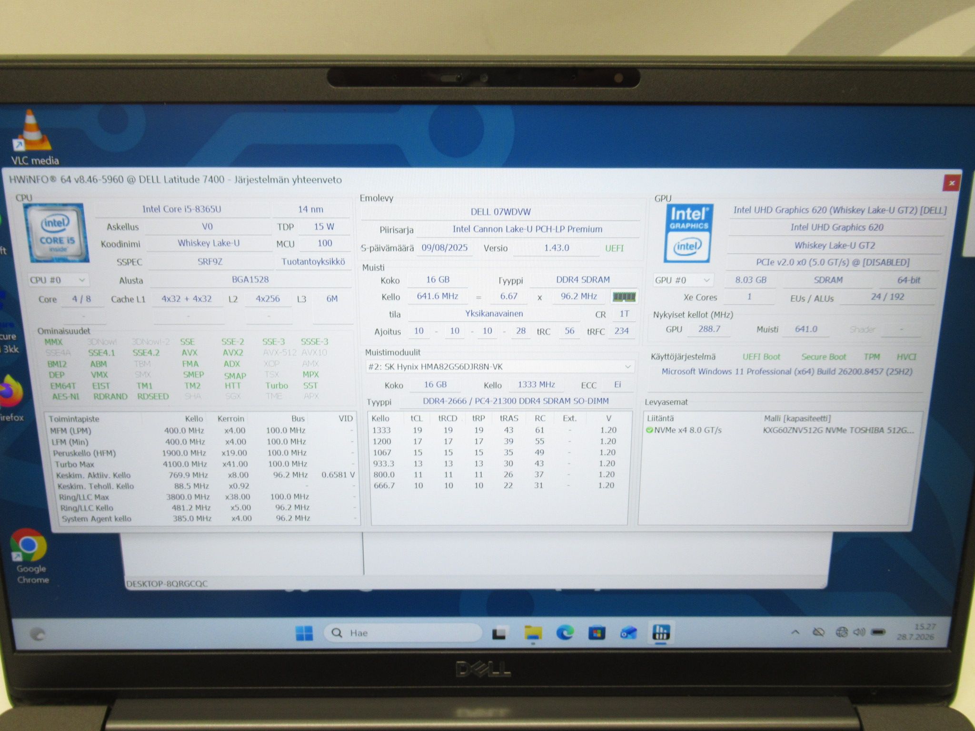Screen dimensions: 975x731
Task: Launch Microsoft Edge from the taskbar
Action: tap(565, 633)
